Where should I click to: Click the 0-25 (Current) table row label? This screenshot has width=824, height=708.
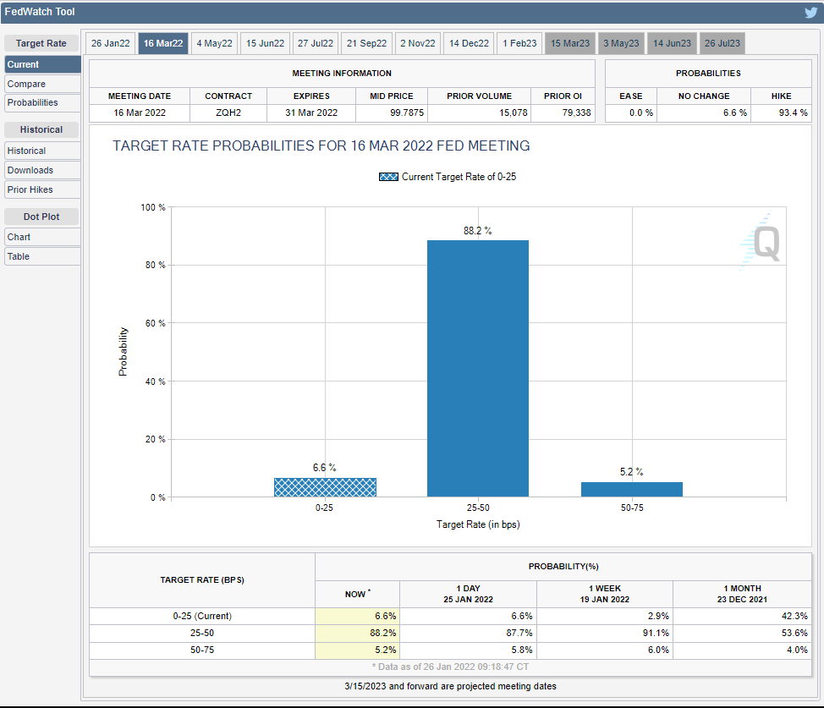click(202, 616)
